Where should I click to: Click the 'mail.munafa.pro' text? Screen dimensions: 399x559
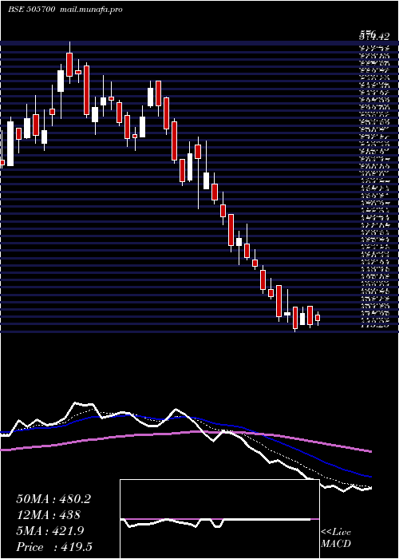point(90,10)
